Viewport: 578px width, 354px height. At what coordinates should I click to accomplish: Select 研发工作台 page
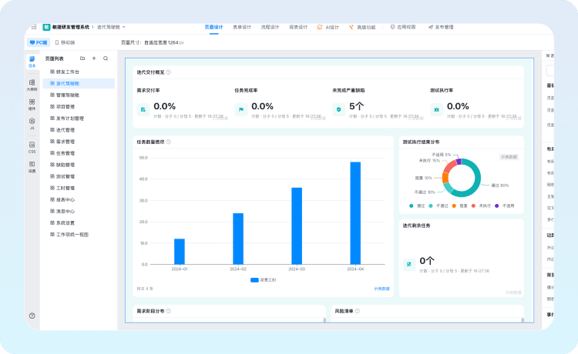coord(79,72)
